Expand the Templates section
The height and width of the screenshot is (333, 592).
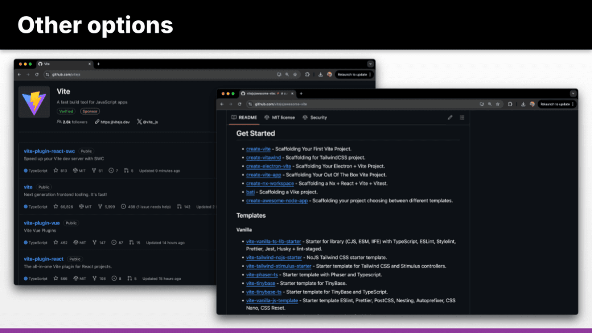252,215
